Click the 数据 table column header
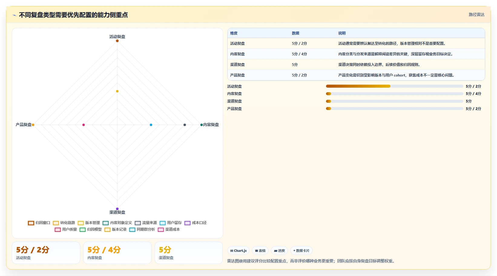The image size is (497, 276). [295, 33]
